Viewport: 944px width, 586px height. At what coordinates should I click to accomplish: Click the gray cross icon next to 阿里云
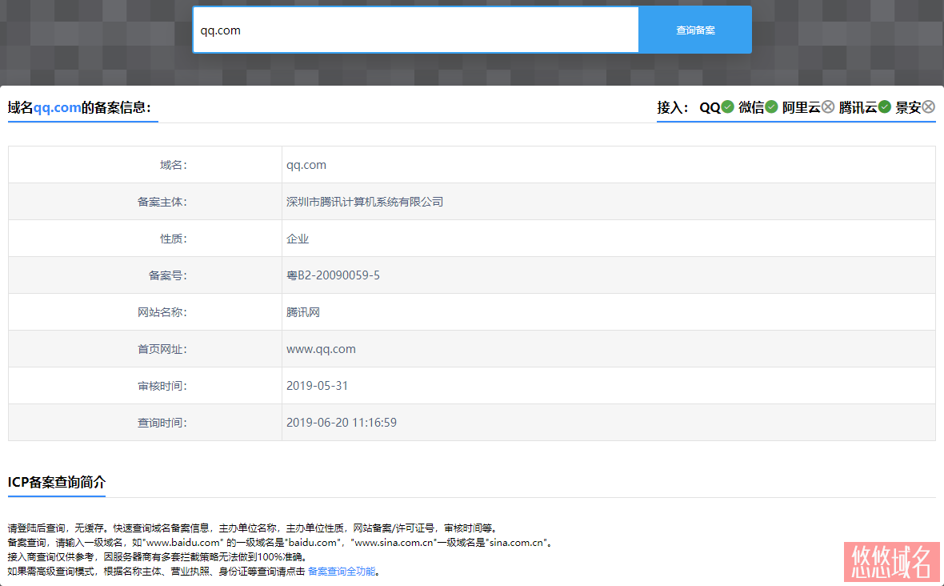tap(828, 107)
